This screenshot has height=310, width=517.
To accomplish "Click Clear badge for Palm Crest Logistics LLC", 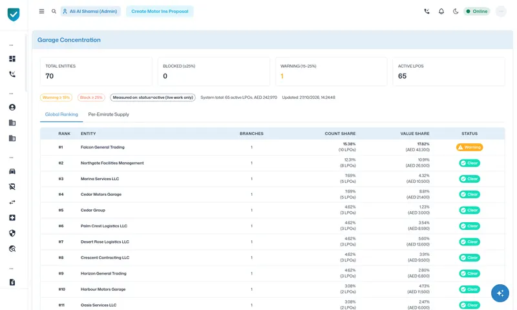I will pos(470,226).
